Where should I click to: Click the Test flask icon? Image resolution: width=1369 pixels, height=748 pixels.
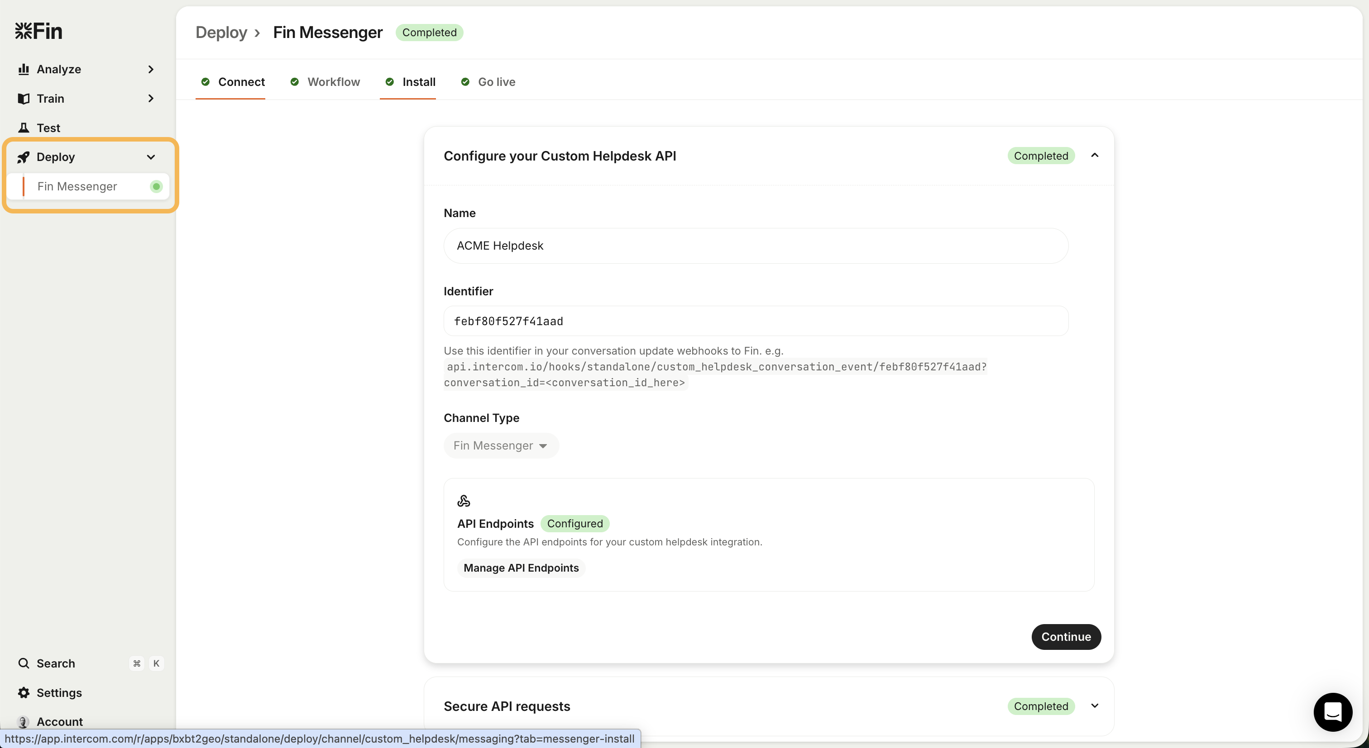tap(24, 128)
